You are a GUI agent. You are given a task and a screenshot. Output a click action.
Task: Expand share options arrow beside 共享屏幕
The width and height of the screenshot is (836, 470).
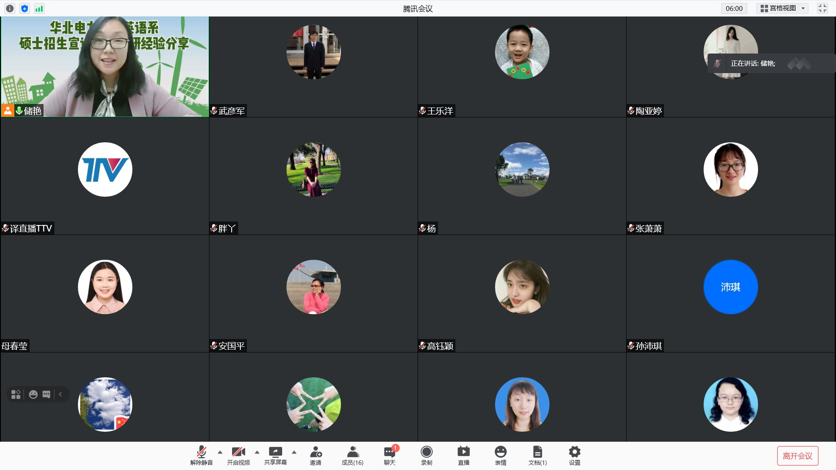point(294,452)
